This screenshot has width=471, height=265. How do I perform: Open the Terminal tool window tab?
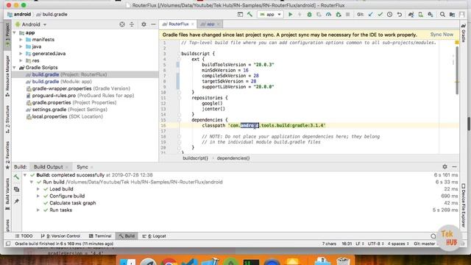coord(100,236)
